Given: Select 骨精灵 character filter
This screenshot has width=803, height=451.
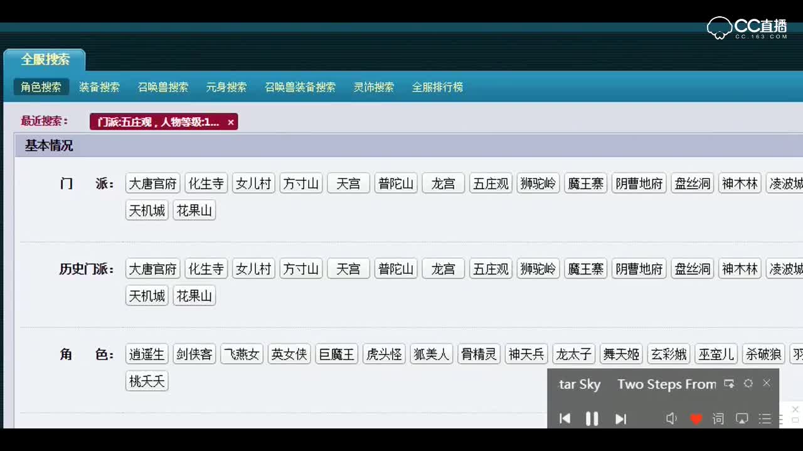Looking at the screenshot, I should coord(478,354).
